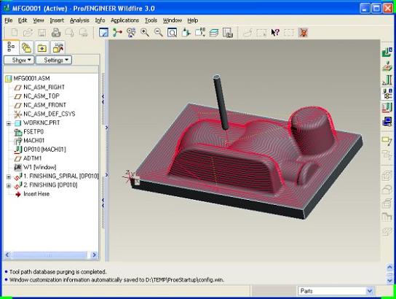Image resolution: width=396 pixels, height=299 pixels.
Task: Open the View menu
Action: [39, 20]
